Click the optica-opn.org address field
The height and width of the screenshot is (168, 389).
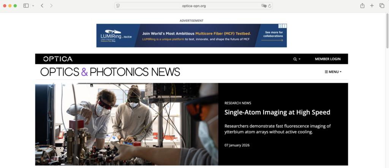pyautogui.click(x=194, y=6)
